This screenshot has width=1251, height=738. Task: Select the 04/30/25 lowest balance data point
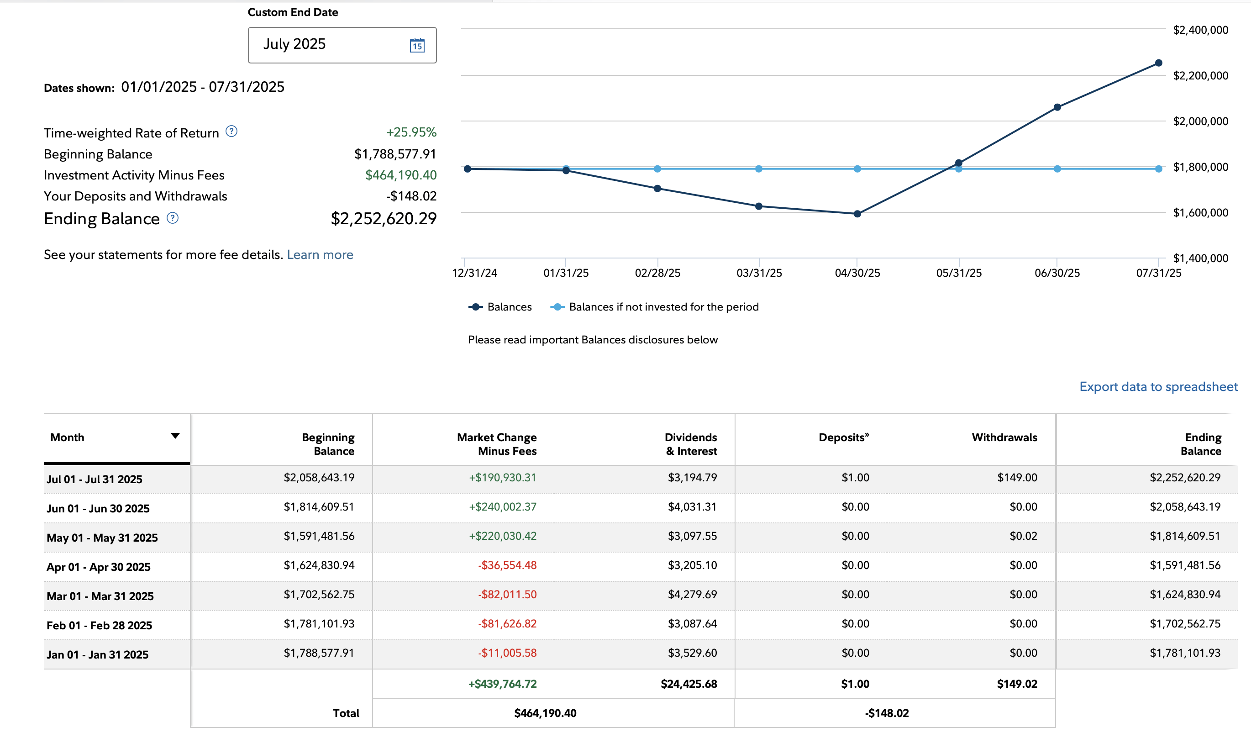857,214
